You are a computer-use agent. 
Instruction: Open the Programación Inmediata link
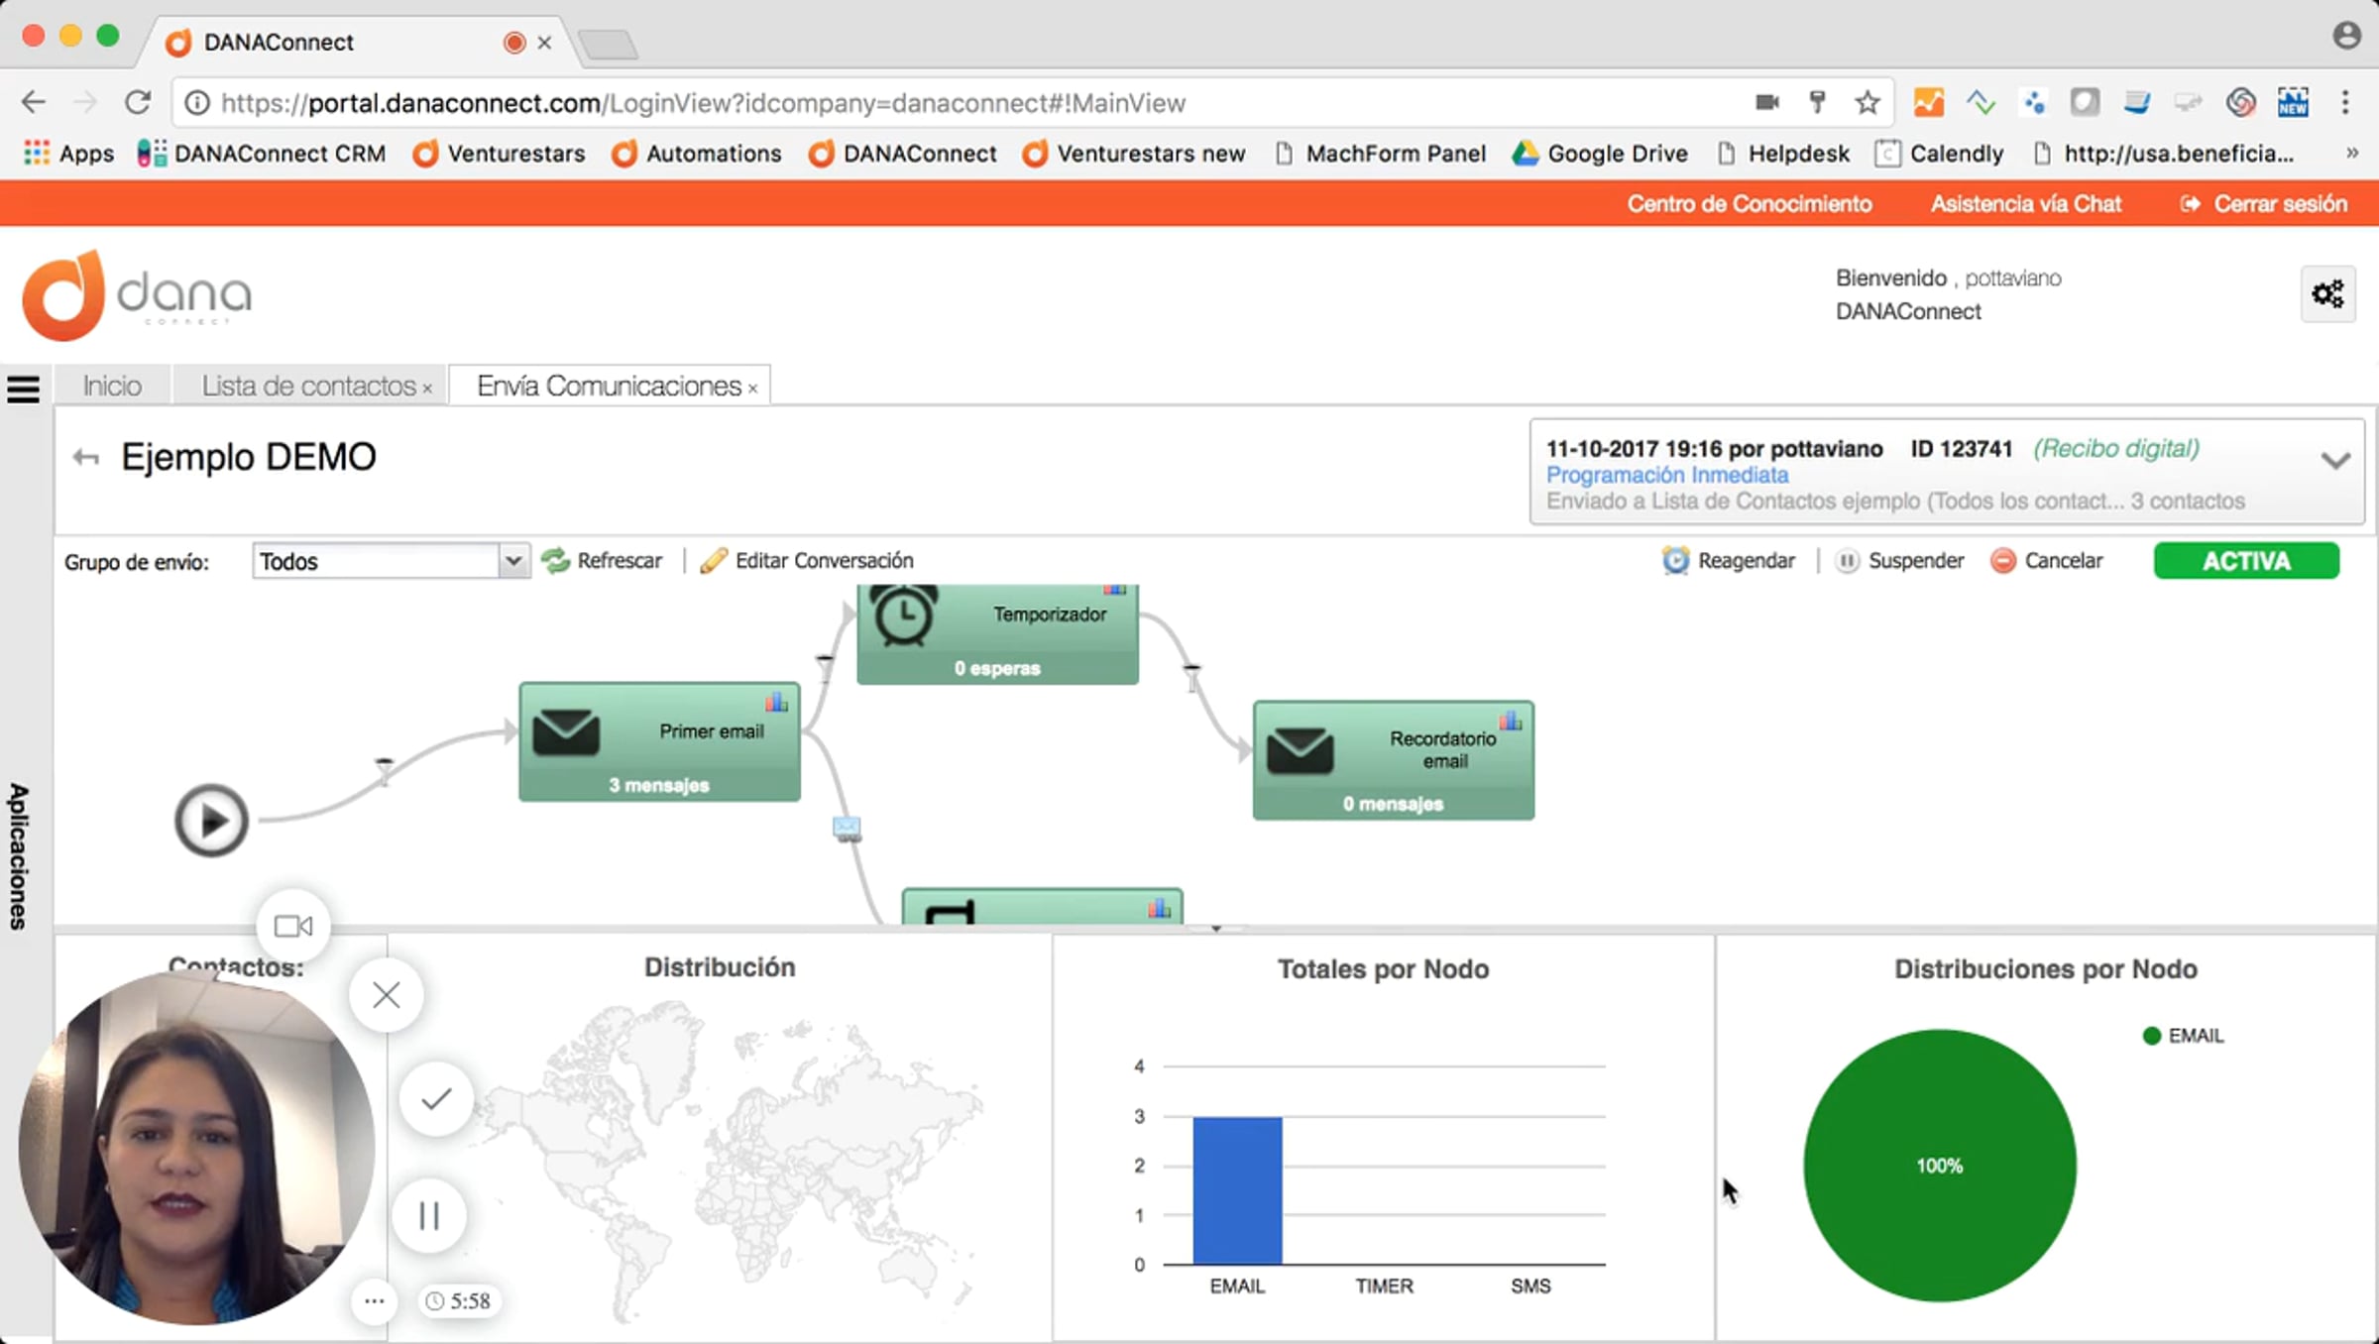coord(1666,475)
